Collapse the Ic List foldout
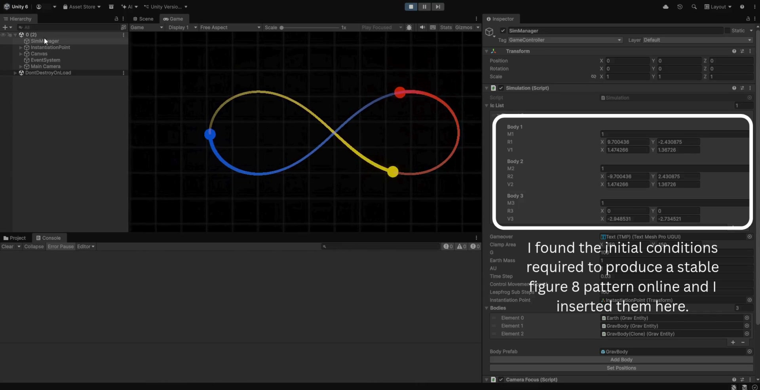 click(x=486, y=106)
